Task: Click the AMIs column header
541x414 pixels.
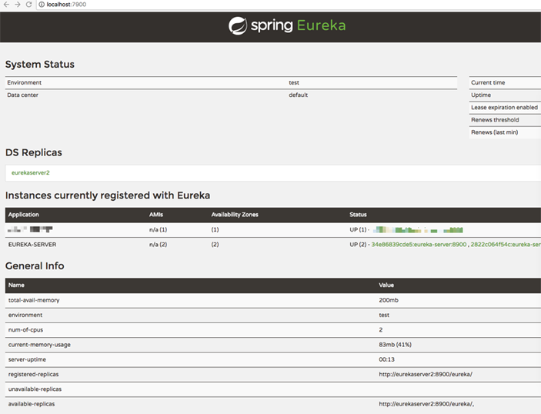Action: point(156,215)
